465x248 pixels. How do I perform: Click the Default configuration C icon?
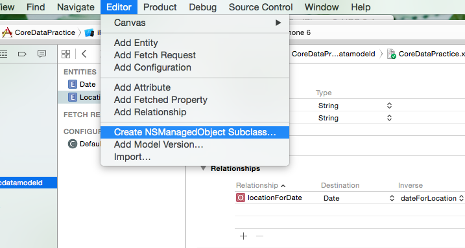[73, 144]
